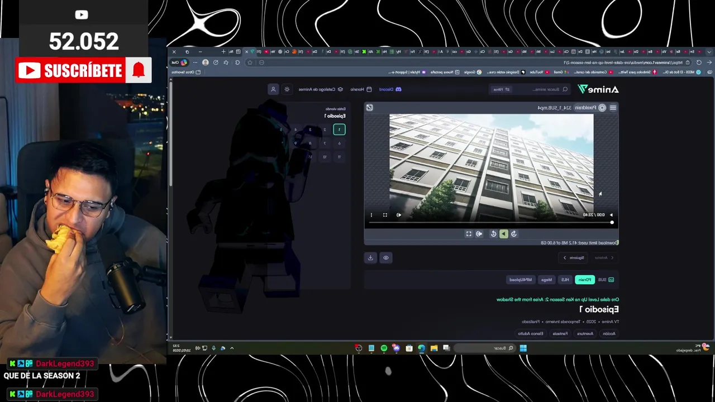Select episode 2 in episode grid
Viewport: 715px width, 402px height.
[325, 130]
